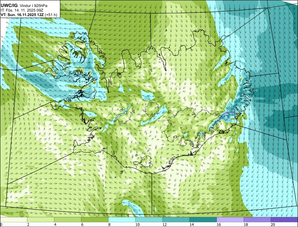Pick the 12-14 teal legend swatch
Screen dimensions: 298x227
click(176, 220)
